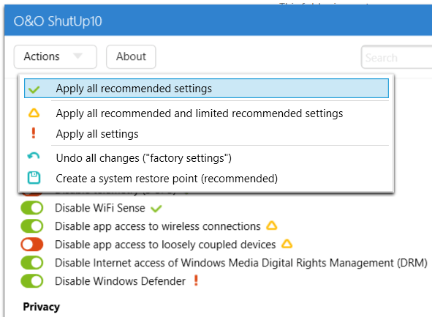Screen dimensions: 432x317
Task: Select Apply all recommended settings
Action: point(206,89)
